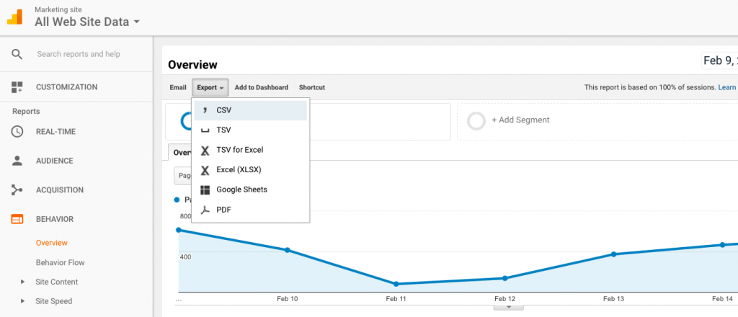Choose PDF export option

(223, 210)
